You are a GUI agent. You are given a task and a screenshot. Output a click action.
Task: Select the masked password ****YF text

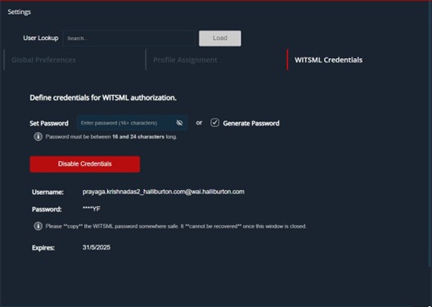click(x=92, y=209)
